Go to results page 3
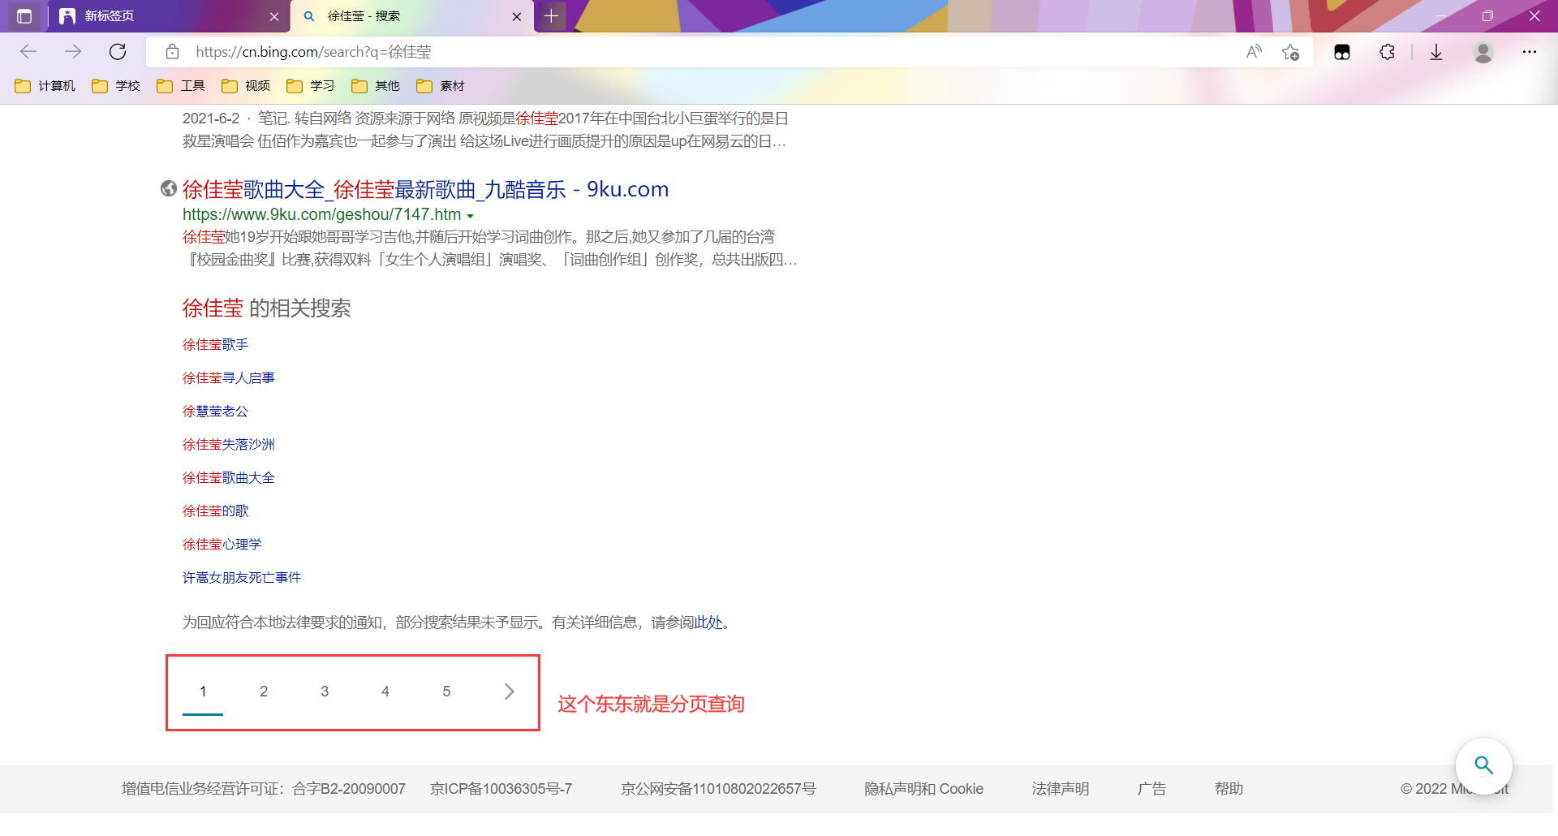 325,692
